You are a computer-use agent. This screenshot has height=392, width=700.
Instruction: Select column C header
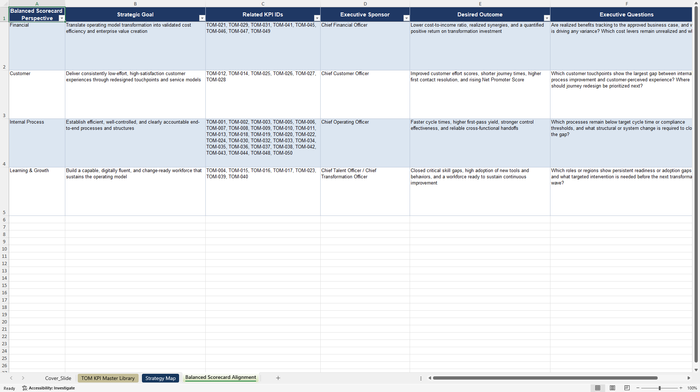pyautogui.click(x=263, y=4)
